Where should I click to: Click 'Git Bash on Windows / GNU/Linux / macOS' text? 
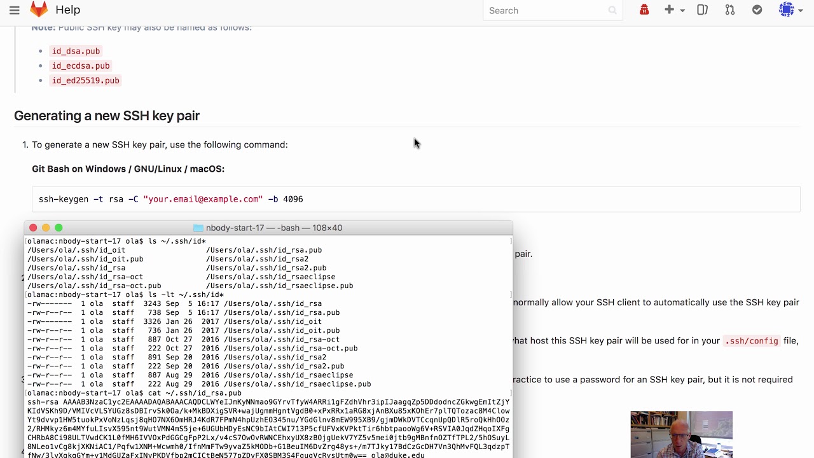pos(128,169)
